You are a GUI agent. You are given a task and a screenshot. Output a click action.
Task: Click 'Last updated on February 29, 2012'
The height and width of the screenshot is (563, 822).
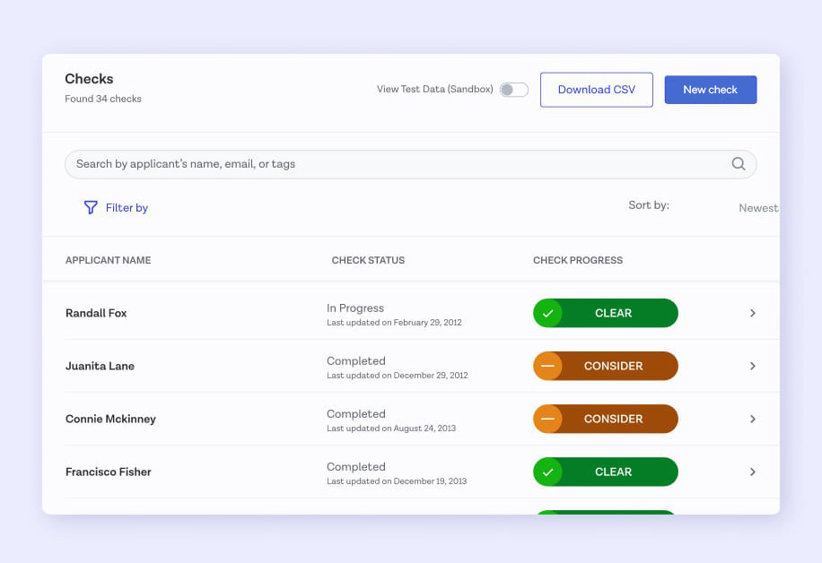coord(394,323)
